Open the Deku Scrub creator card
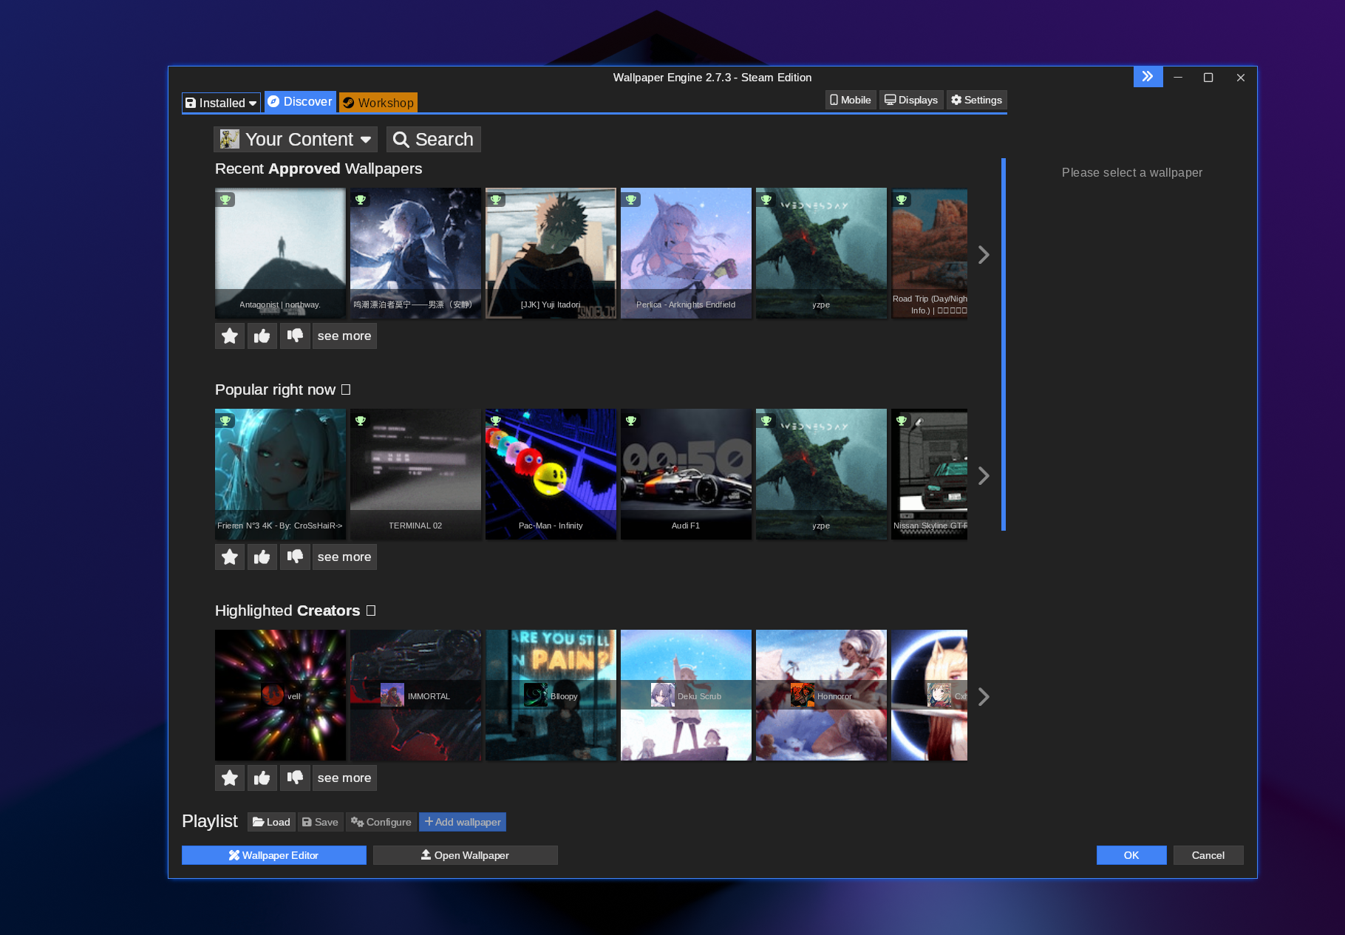The width and height of the screenshot is (1345, 935). [686, 695]
